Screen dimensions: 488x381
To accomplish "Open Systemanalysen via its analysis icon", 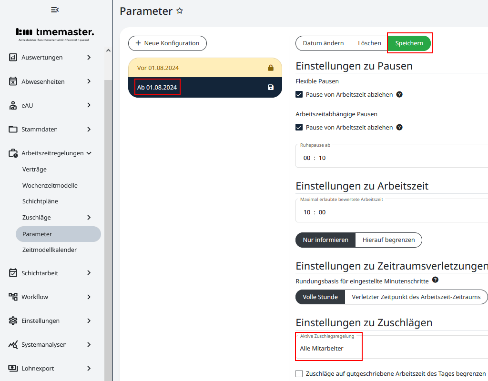I will point(13,344).
